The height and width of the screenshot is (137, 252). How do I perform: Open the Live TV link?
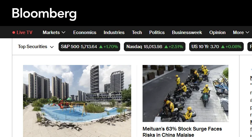click(22, 32)
